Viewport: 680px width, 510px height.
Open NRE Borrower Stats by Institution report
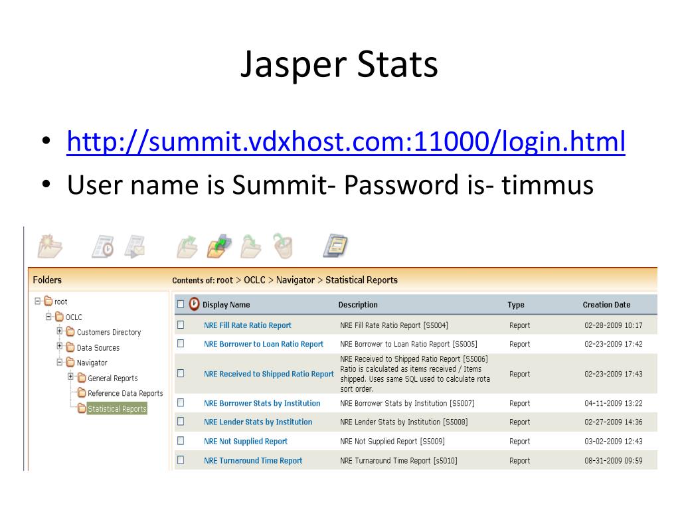tap(262, 403)
